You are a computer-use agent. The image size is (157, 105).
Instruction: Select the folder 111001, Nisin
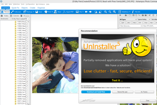pos(21,30)
